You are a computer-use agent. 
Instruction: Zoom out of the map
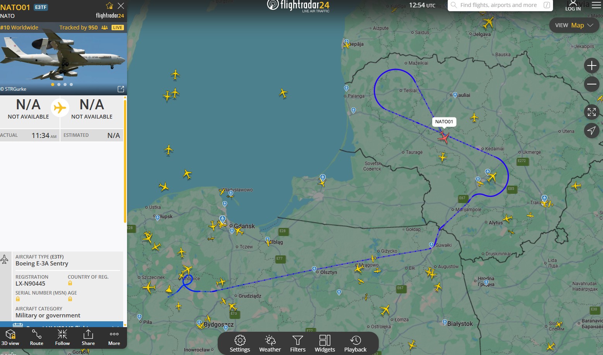[591, 84]
